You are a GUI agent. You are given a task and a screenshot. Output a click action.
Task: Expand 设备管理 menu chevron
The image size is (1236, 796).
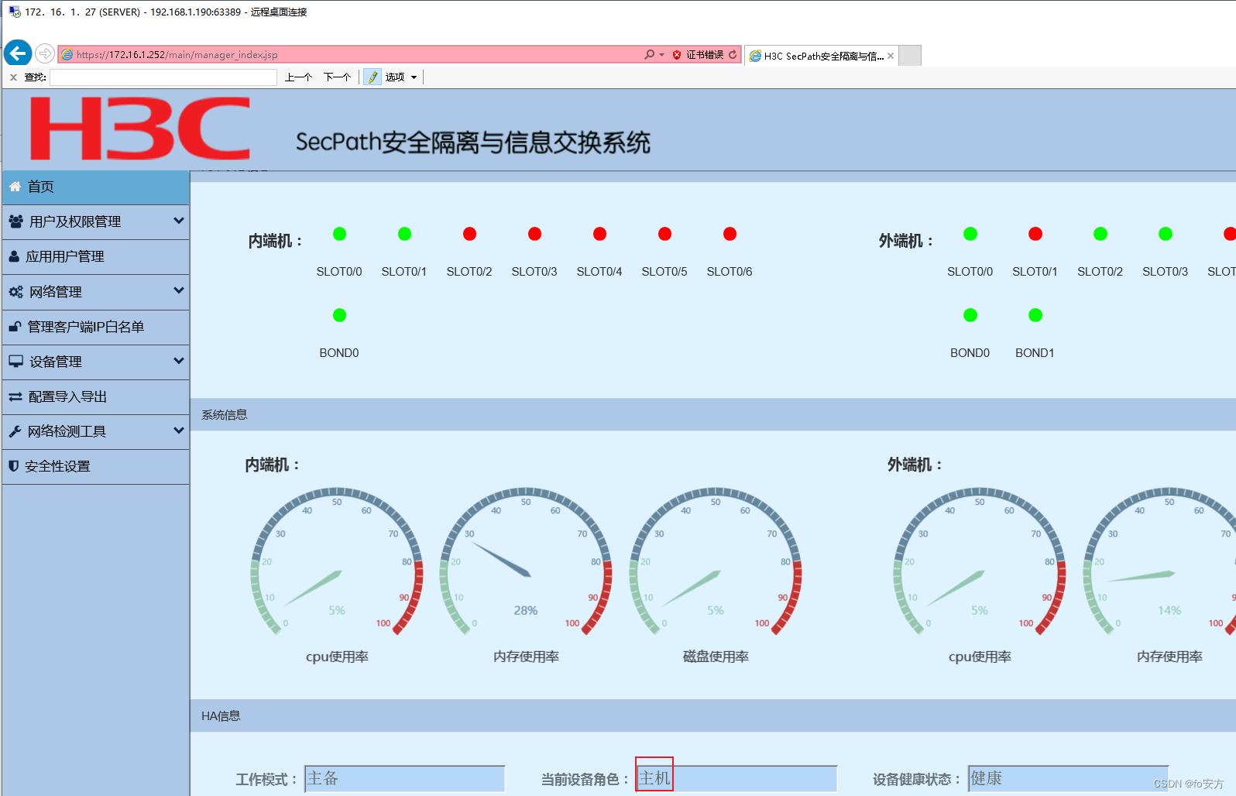179,361
